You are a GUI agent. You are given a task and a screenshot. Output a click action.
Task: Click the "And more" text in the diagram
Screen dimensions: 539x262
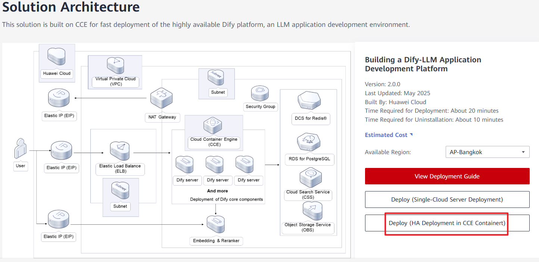coord(218,191)
